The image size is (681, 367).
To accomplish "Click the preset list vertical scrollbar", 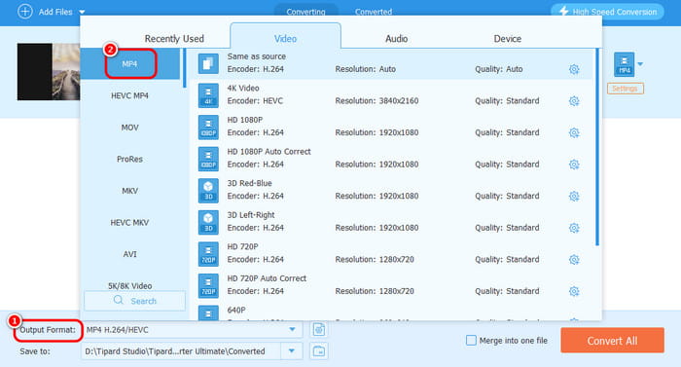I will pyautogui.click(x=597, y=148).
